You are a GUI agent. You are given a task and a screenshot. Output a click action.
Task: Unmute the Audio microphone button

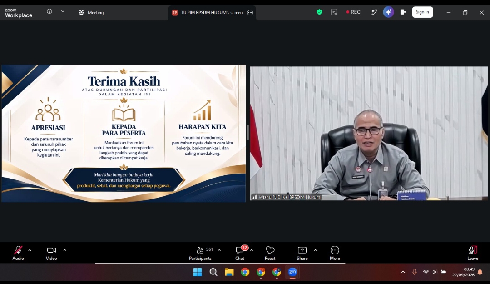coord(18,253)
